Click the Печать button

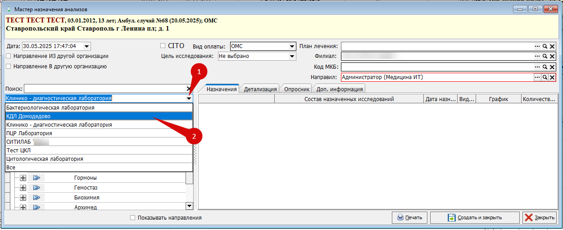409,218
